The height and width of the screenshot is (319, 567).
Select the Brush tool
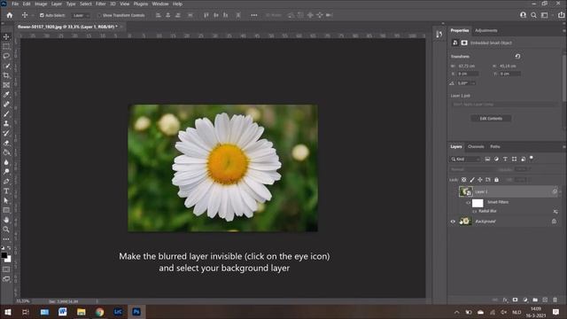(x=6, y=114)
